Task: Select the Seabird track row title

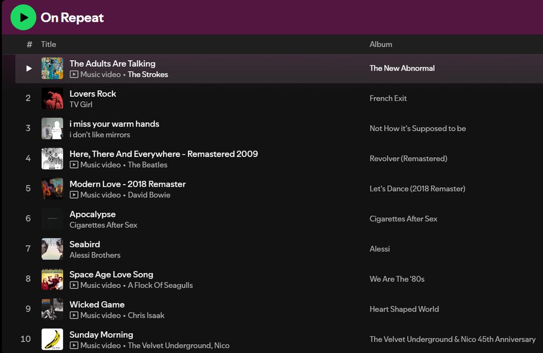Action: [85, 244]
